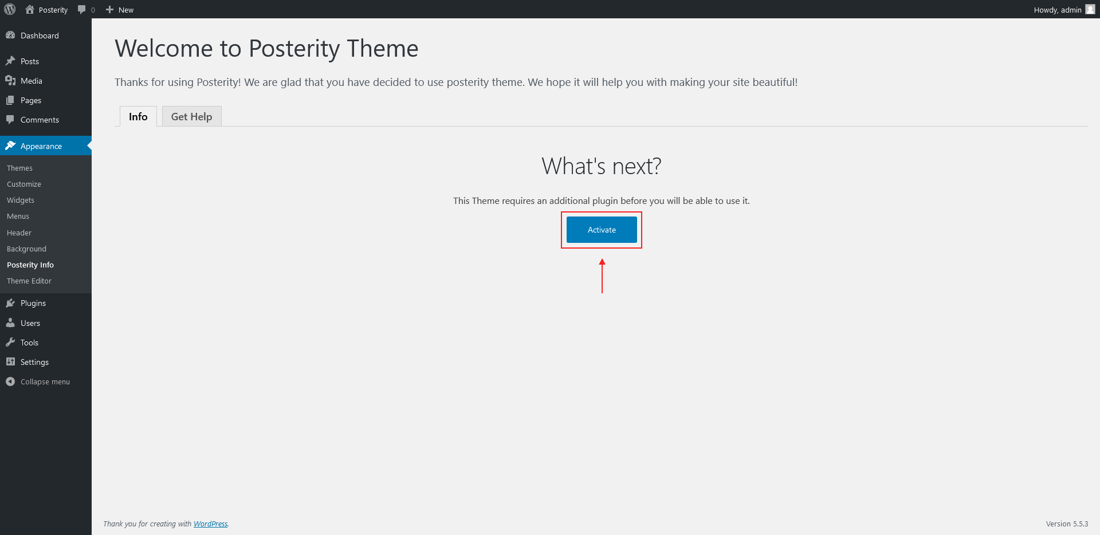Click the plus New content icon
This screenshot has height=535, width=1100.
click(109, 10)
